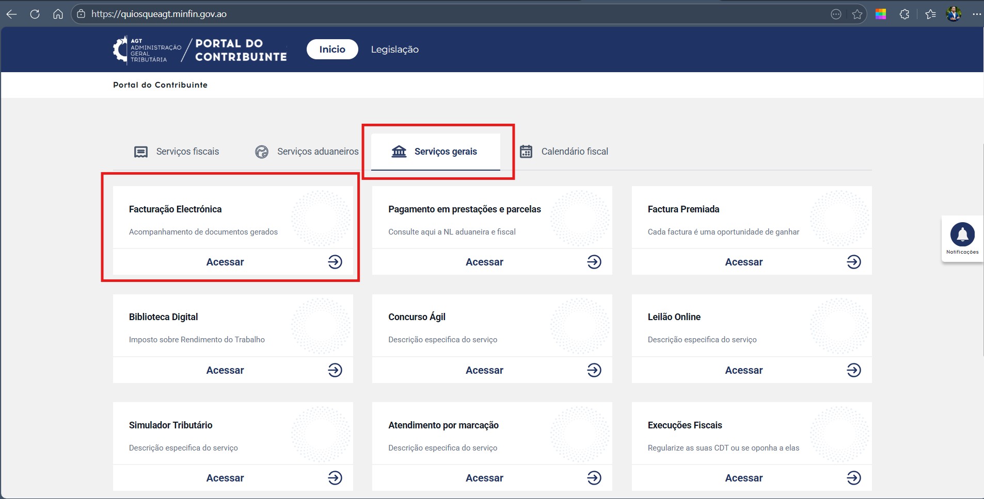The height and width of the screenshot is (499, 984).
Task: Switch to Serviços aduaneiros tab
Action: pyautogui.click(x=307, y=152)
